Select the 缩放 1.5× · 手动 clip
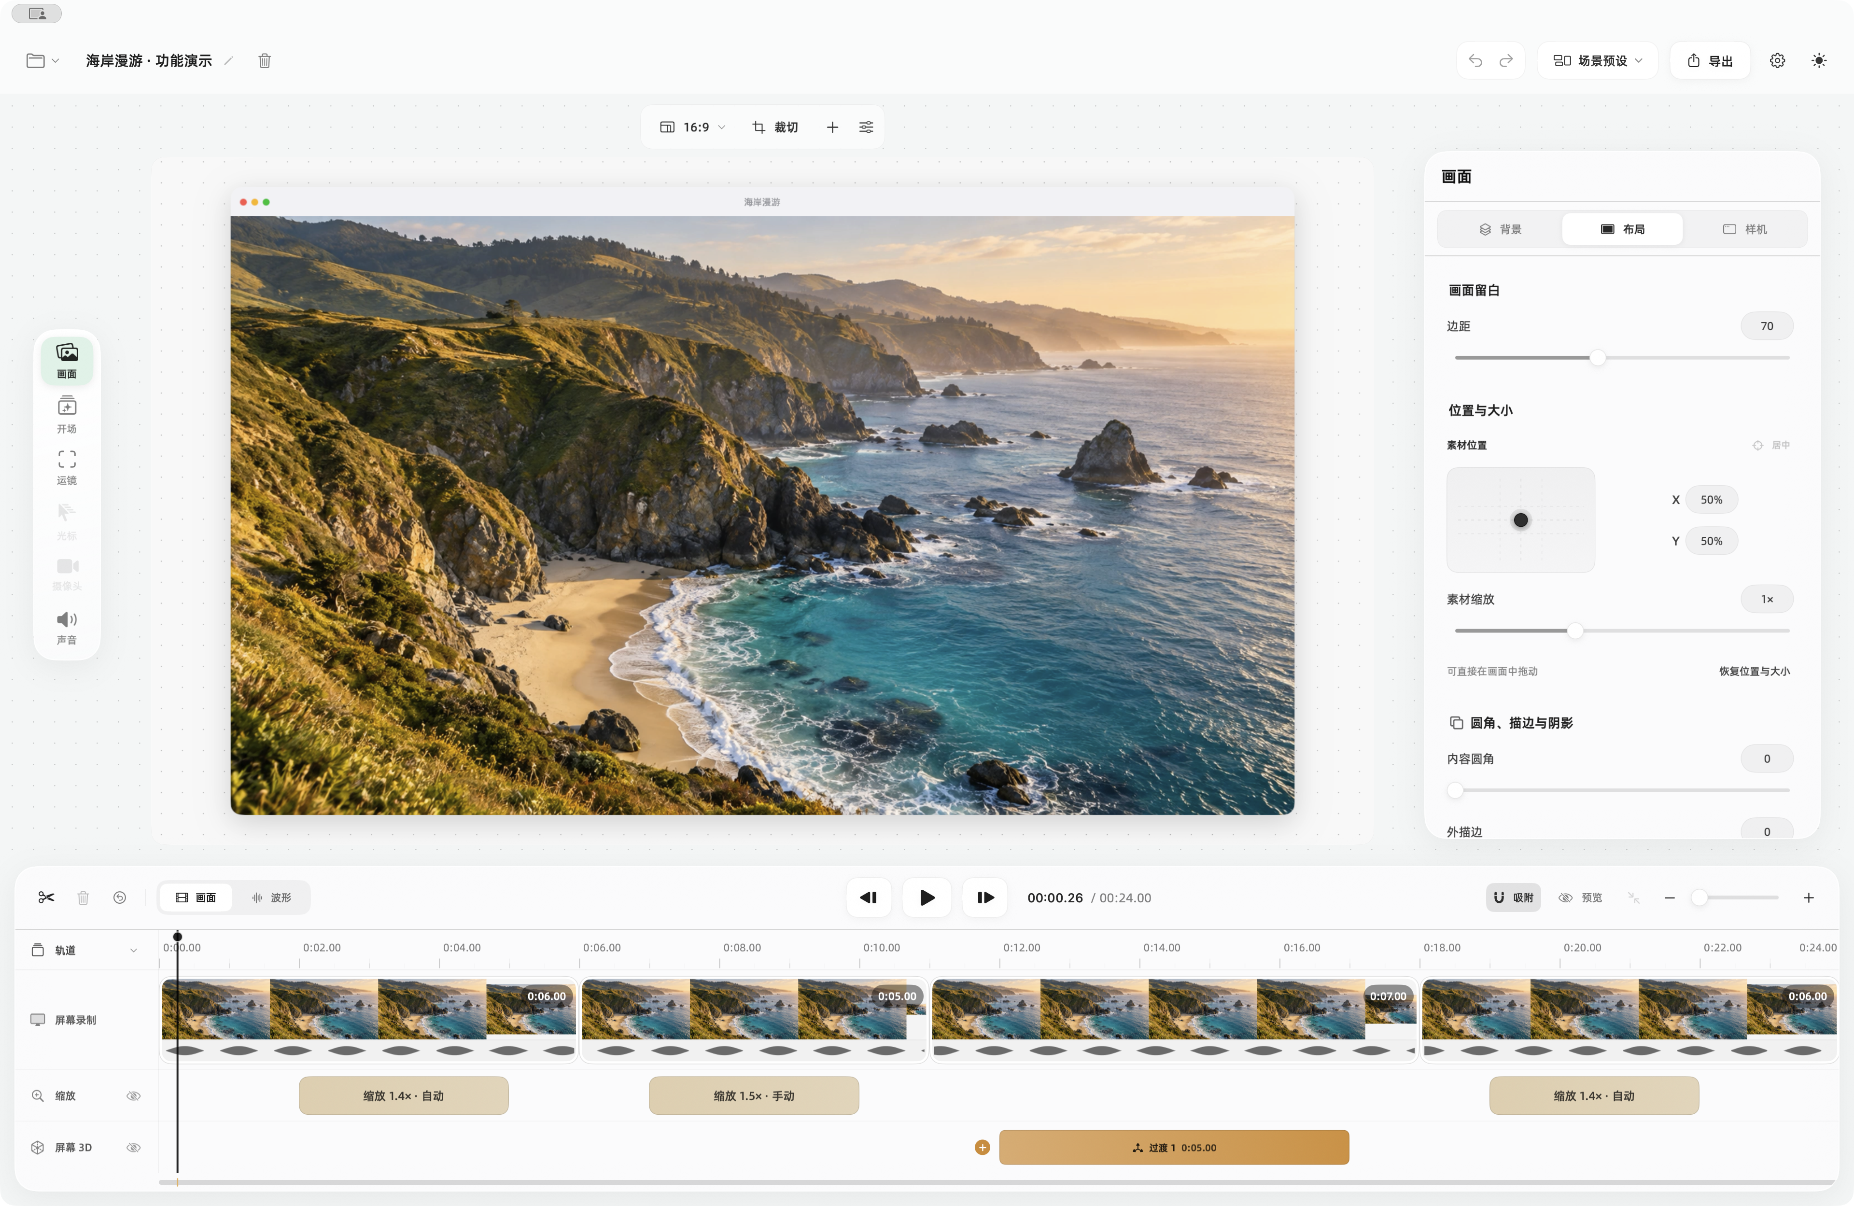 (753, 1095)
